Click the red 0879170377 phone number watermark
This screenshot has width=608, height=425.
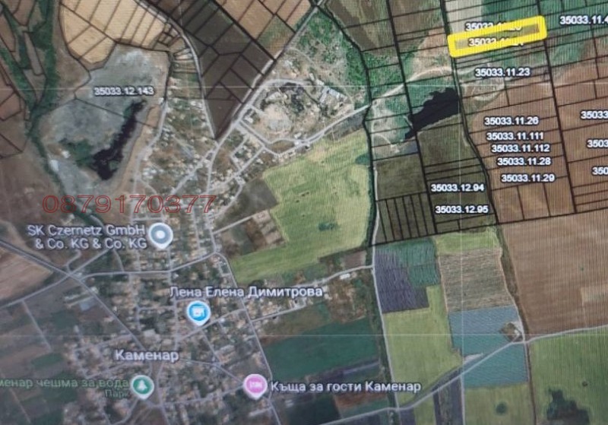pos(128,204)
